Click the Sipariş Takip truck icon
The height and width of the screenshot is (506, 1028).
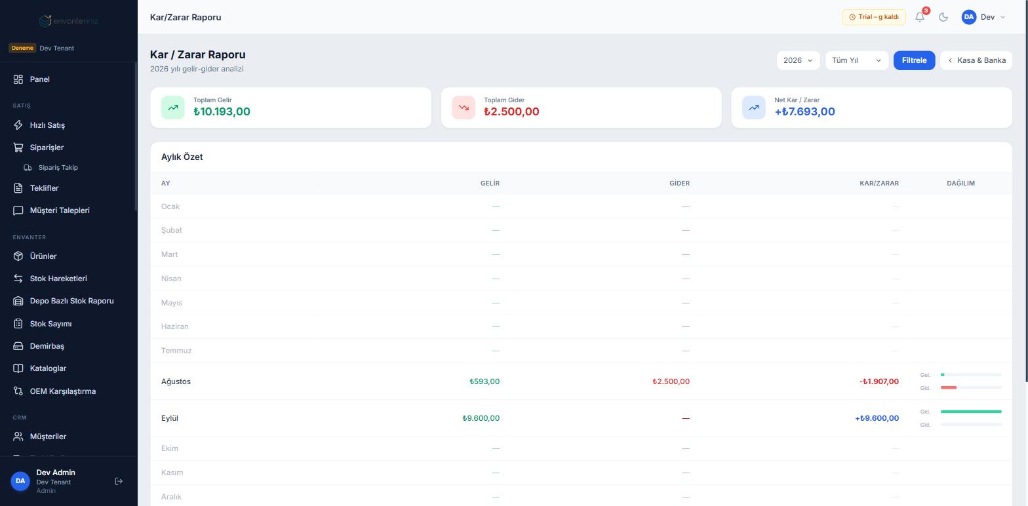point(28,168)
